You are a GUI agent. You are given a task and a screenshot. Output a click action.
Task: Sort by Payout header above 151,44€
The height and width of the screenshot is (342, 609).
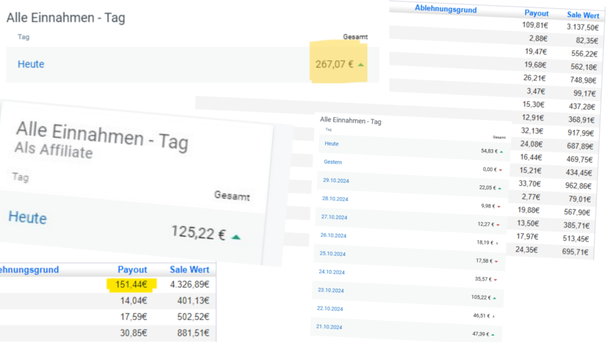point(132,270)
